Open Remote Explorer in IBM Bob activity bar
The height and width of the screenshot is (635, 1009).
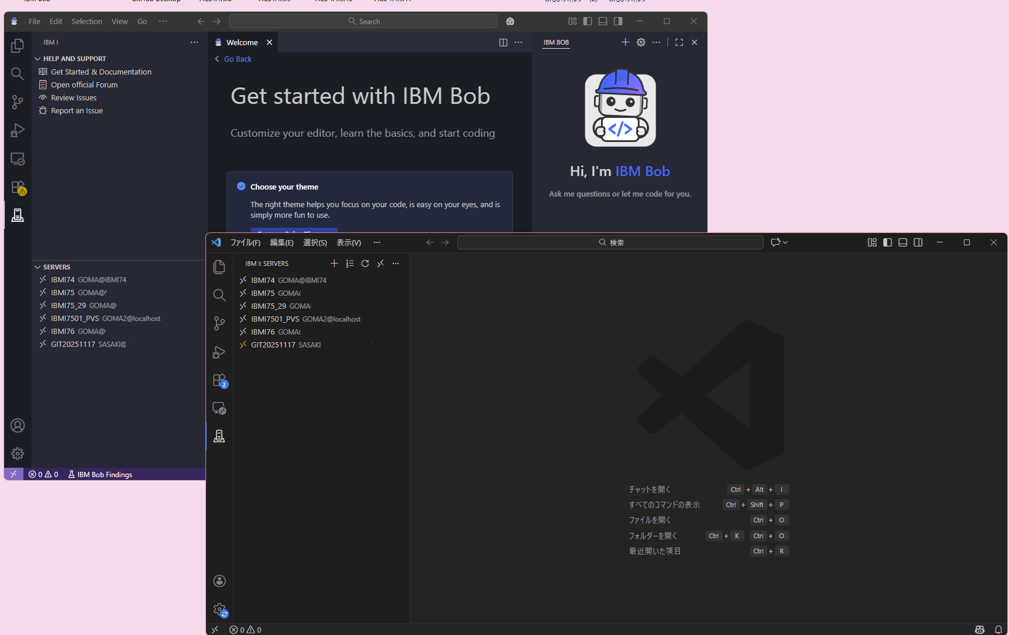18,159
